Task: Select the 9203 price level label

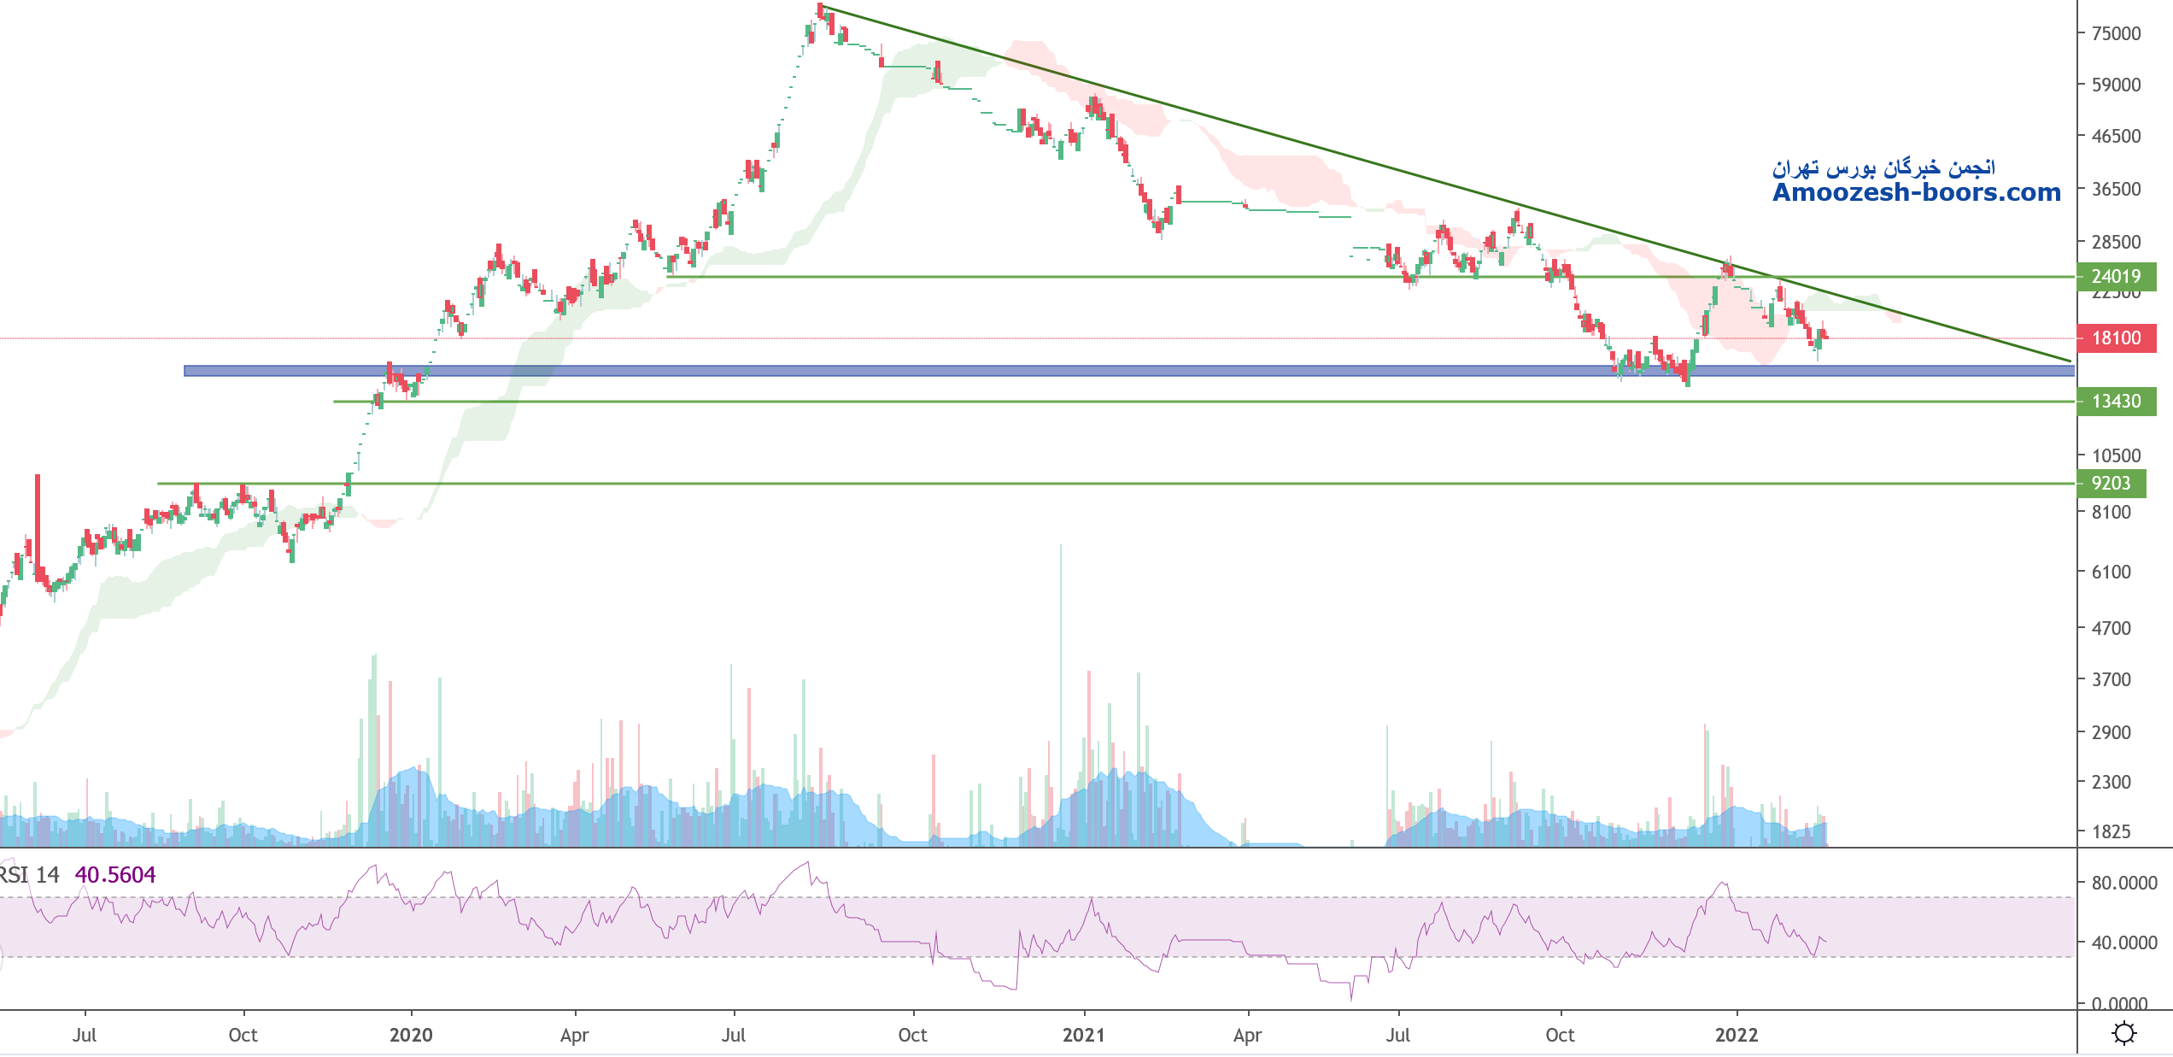Action: (2111, 484)
